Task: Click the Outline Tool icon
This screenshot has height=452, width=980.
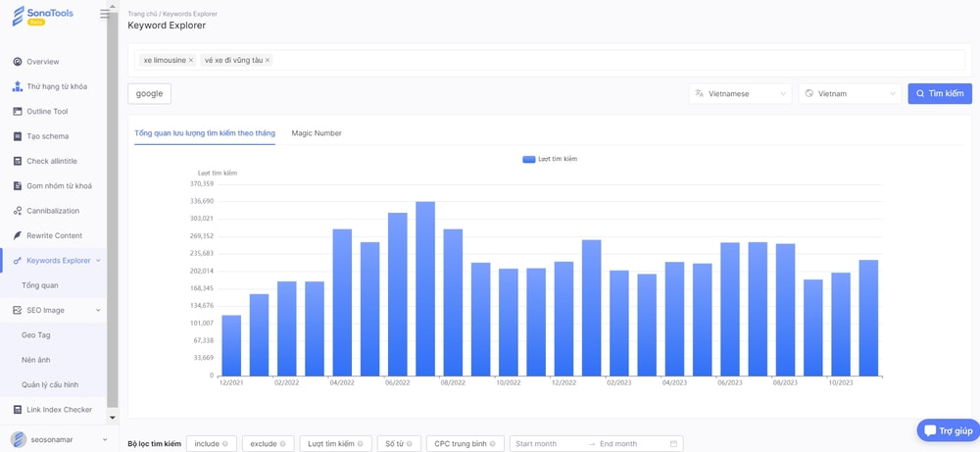Action: [x=18, y=111]
